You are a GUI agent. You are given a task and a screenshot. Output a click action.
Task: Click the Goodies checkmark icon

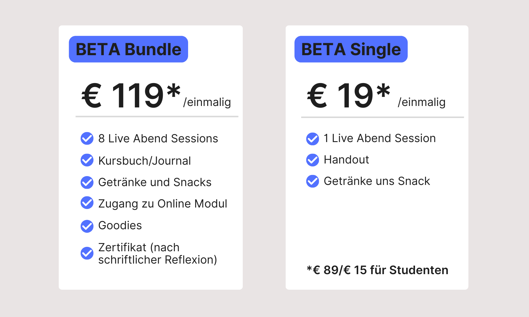87,226
